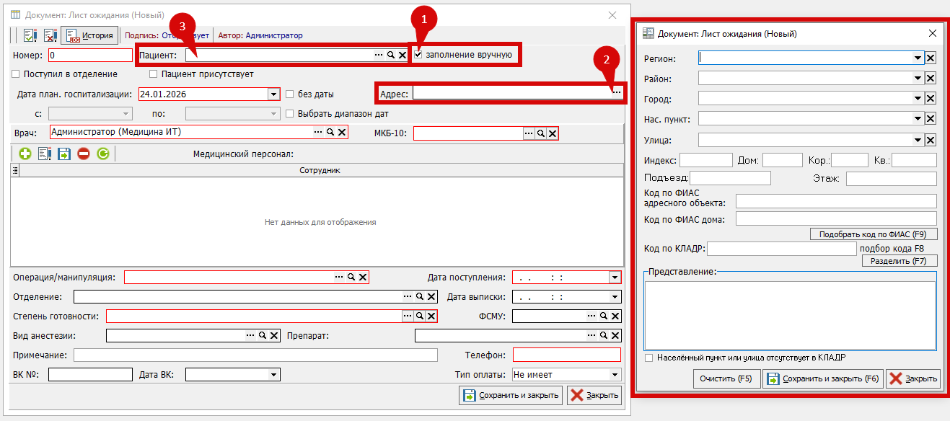The height and width of the screenshot is (421, 950).
Task: Clear the Регион field with X button
Action: (x=931, y=58)
